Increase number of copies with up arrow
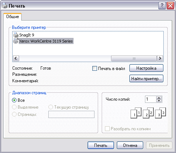176x153 pixels. pyautogui.click(x=159, y=98)
